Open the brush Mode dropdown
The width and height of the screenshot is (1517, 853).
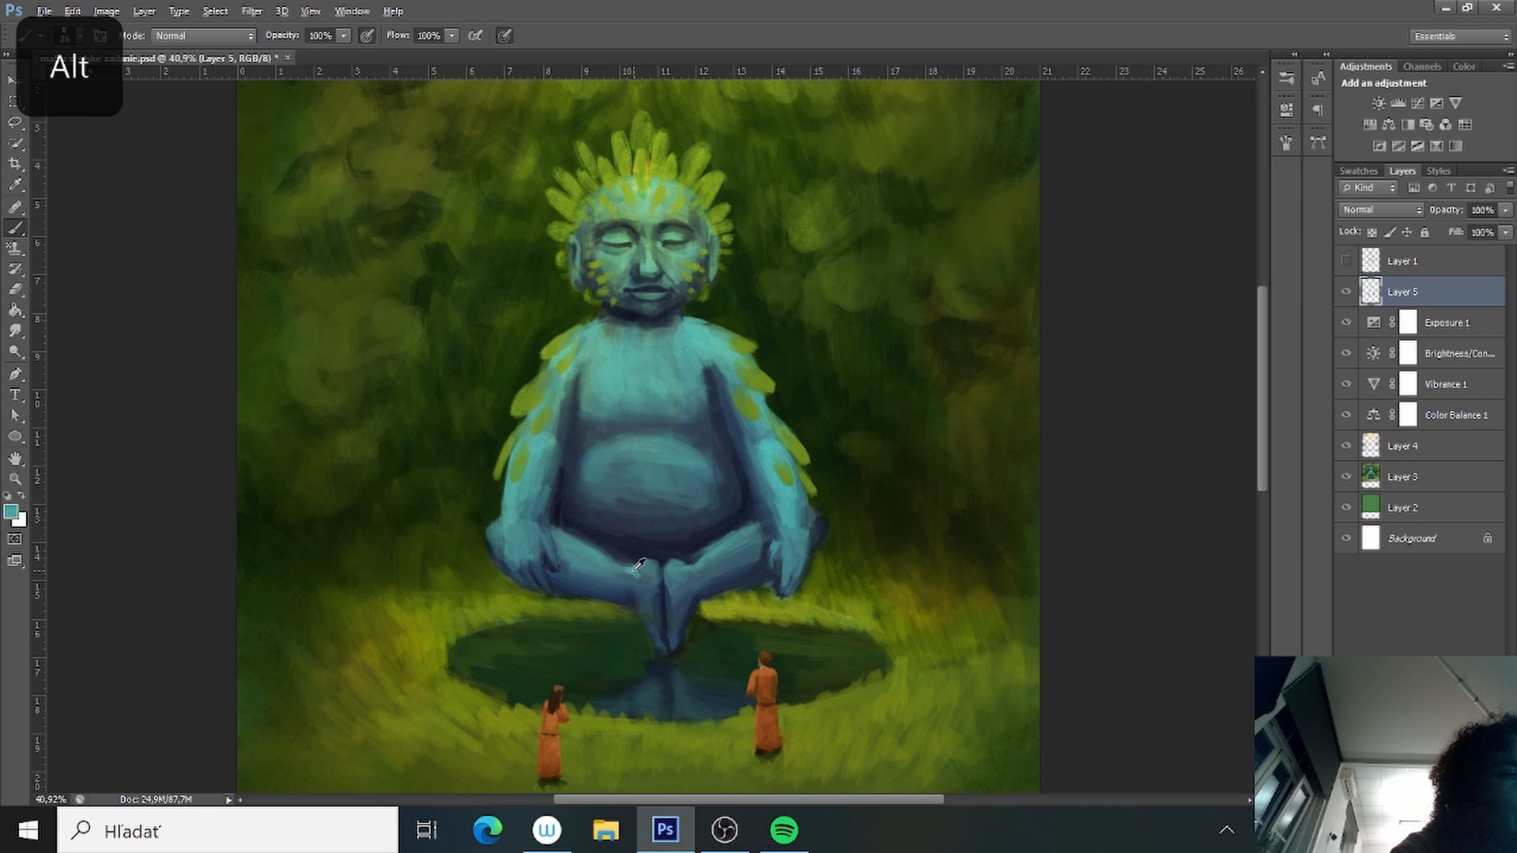pos(203,36)
